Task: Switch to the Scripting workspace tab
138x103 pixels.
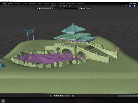Action: [79, 3]
